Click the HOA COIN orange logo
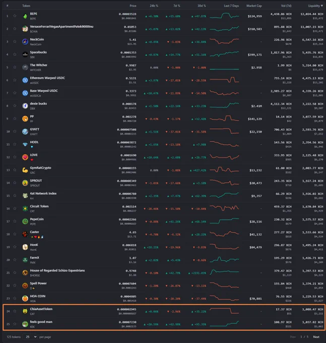326x343 pixels. [25, 299]
